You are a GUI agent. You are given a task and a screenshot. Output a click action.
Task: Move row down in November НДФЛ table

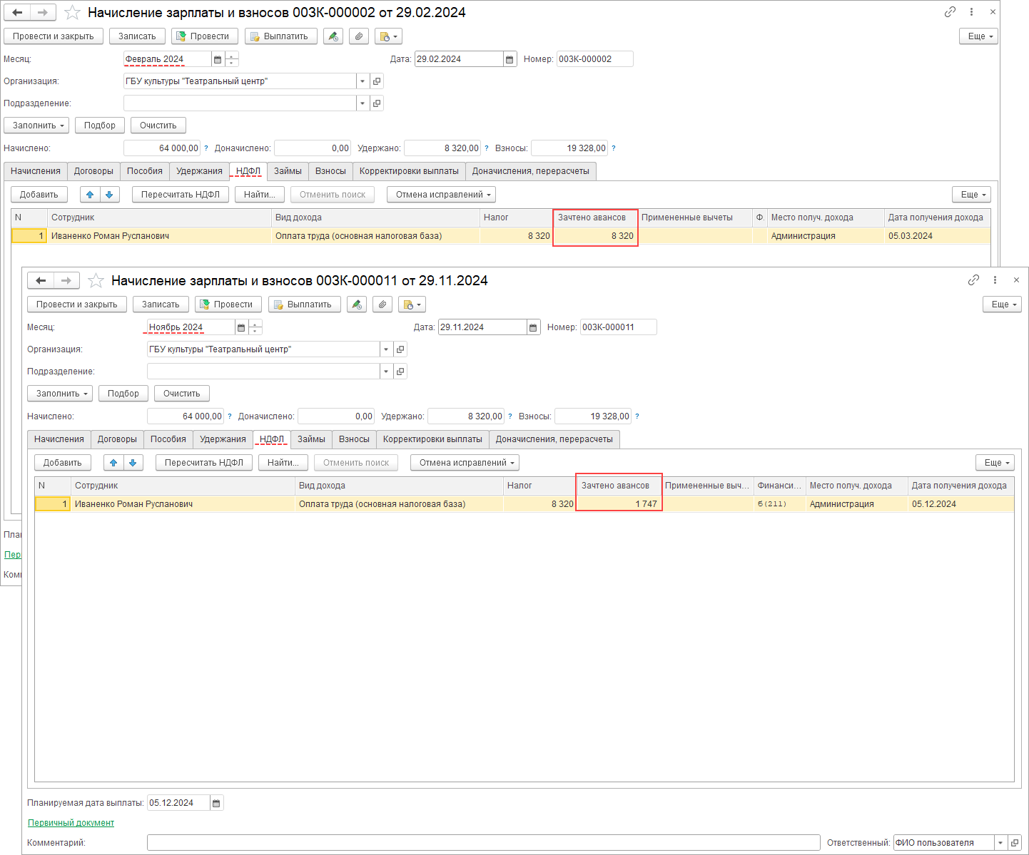[133, 463]
